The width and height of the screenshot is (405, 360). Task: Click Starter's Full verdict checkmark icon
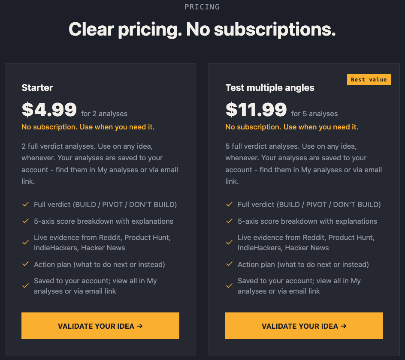pyautogui.click(x=25, y=204)
